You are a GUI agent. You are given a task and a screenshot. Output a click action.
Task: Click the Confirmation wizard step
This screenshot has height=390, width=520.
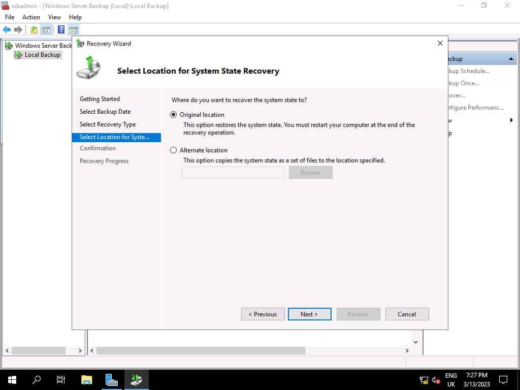[x=97, y=148]
